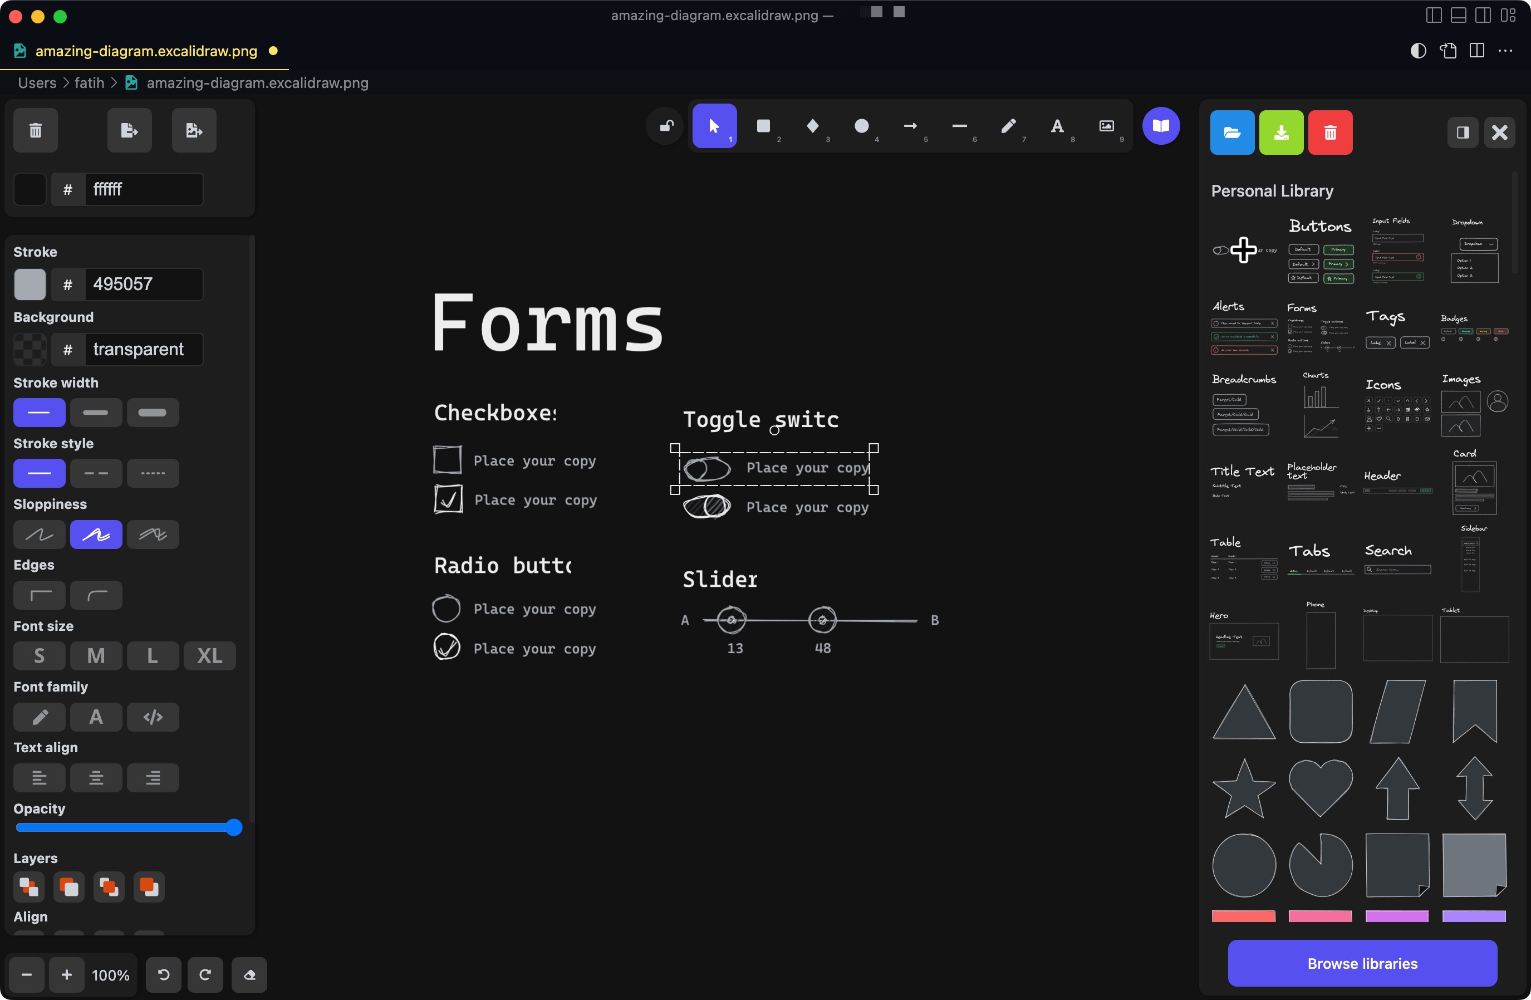Change stroke width to thin
1531x1000 pixels.
pos(39,411)
